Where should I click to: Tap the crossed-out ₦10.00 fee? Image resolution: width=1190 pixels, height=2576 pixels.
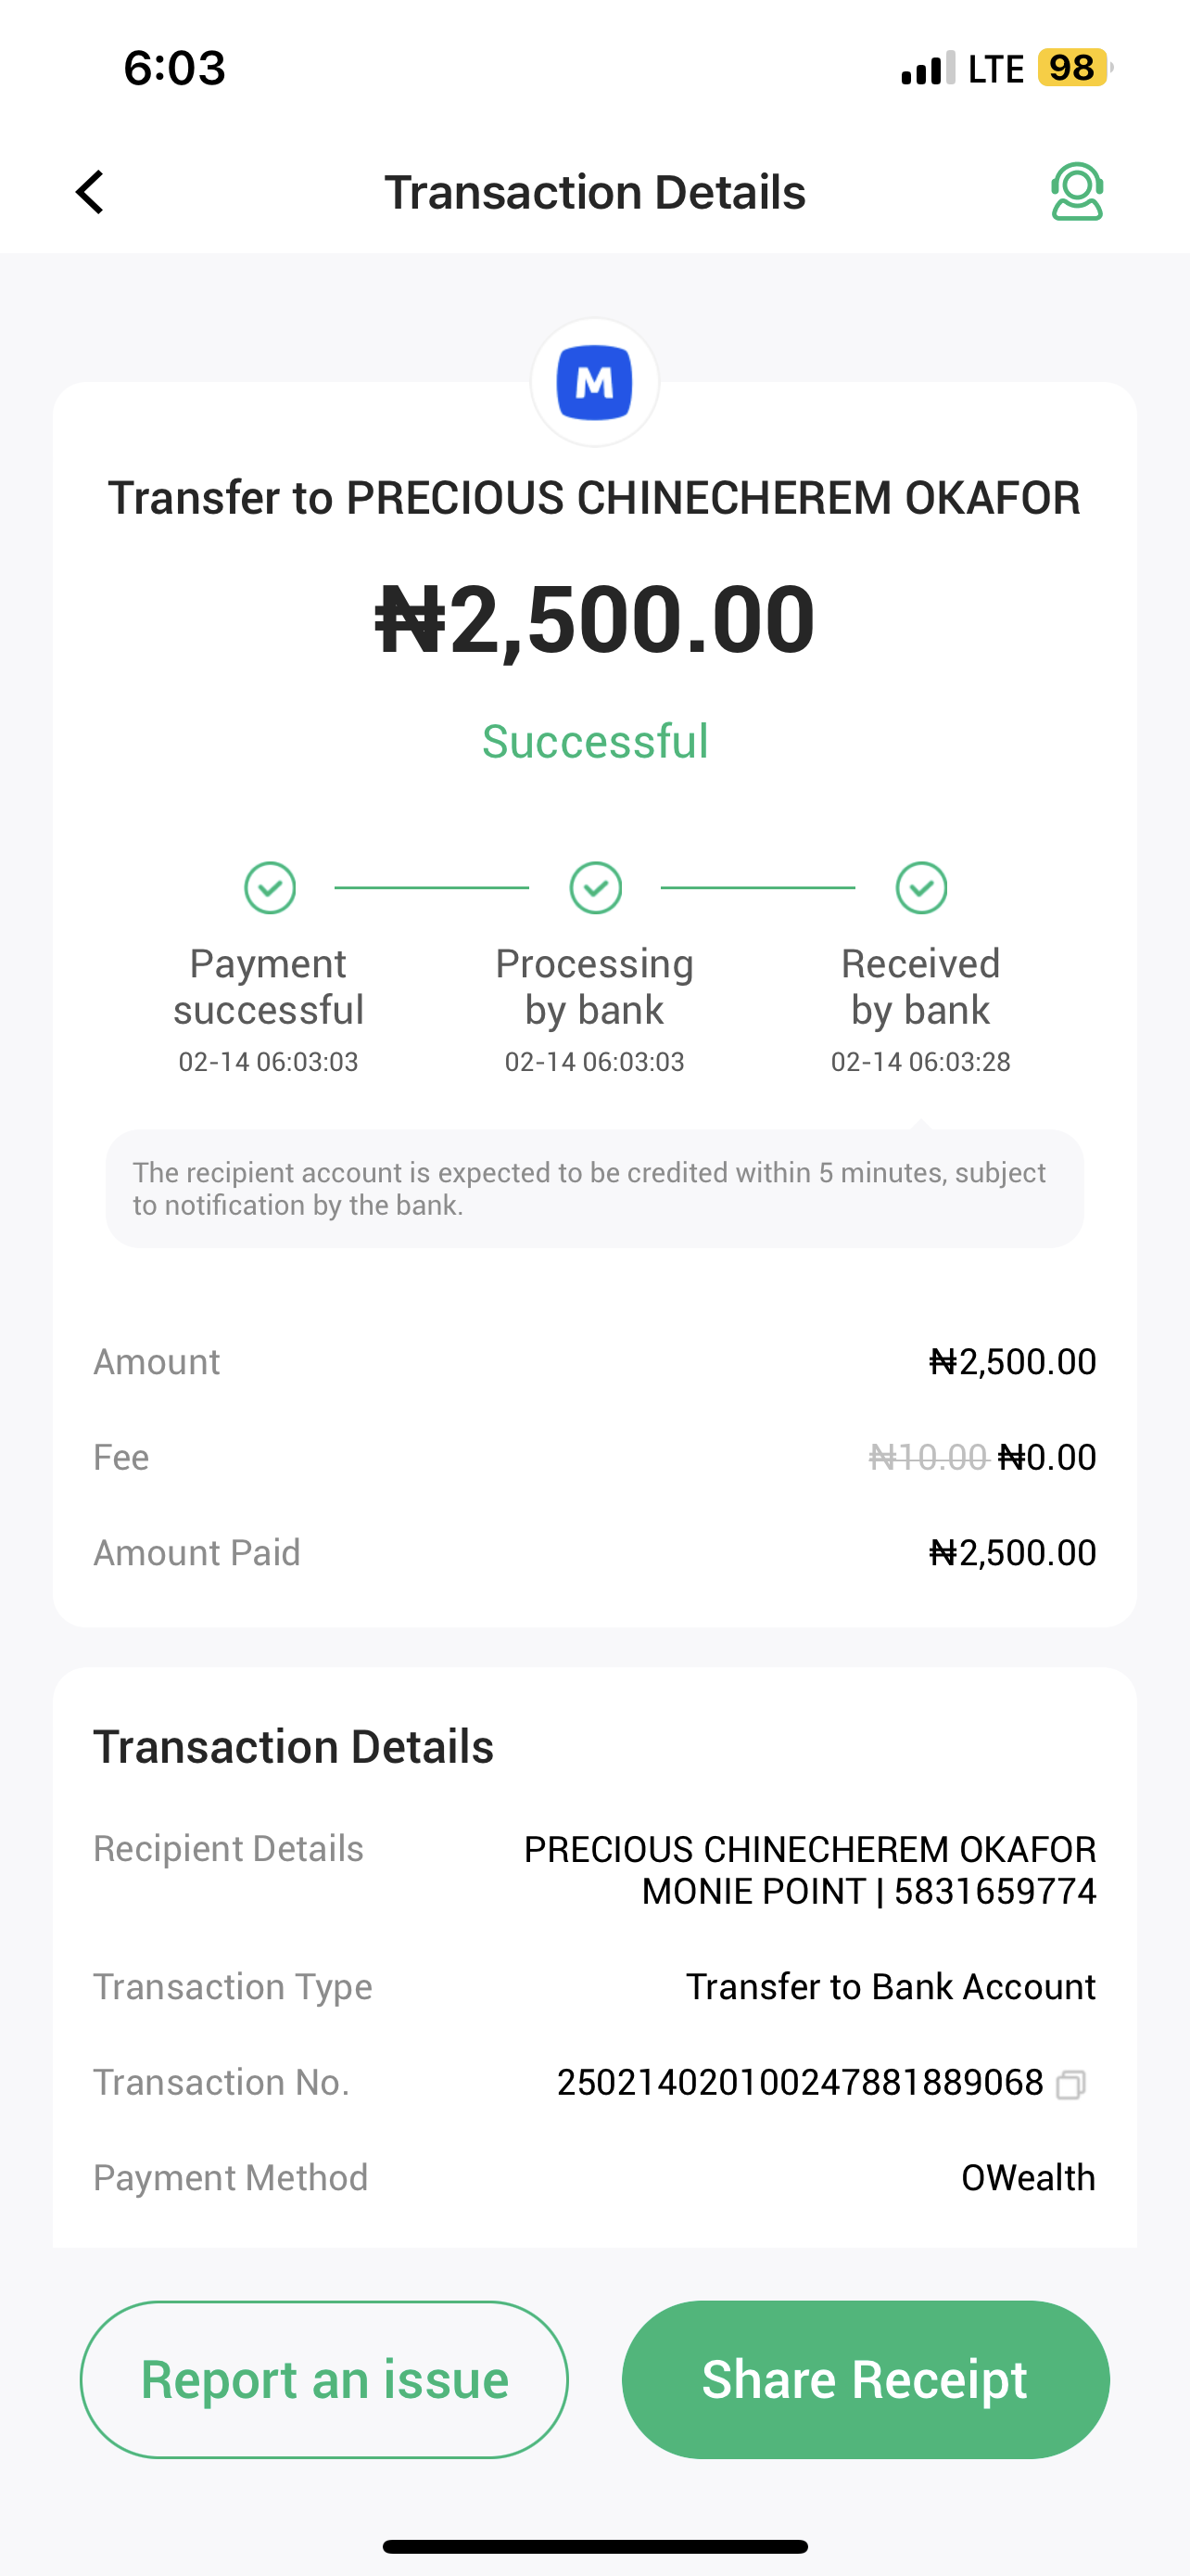click(x=927, y=1457)
